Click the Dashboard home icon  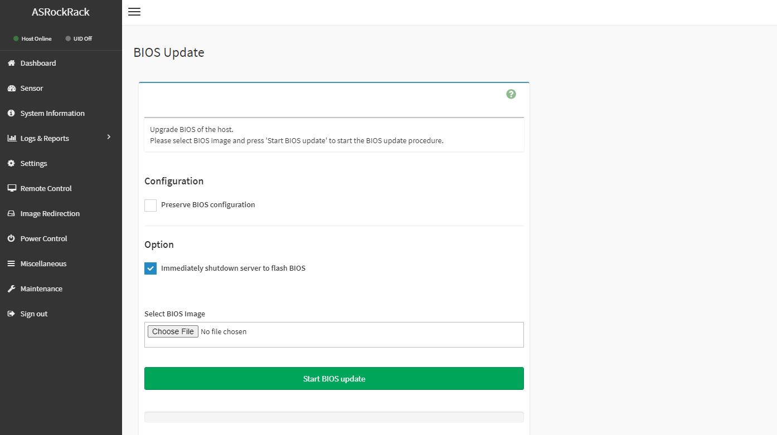[x=11, y=63]
